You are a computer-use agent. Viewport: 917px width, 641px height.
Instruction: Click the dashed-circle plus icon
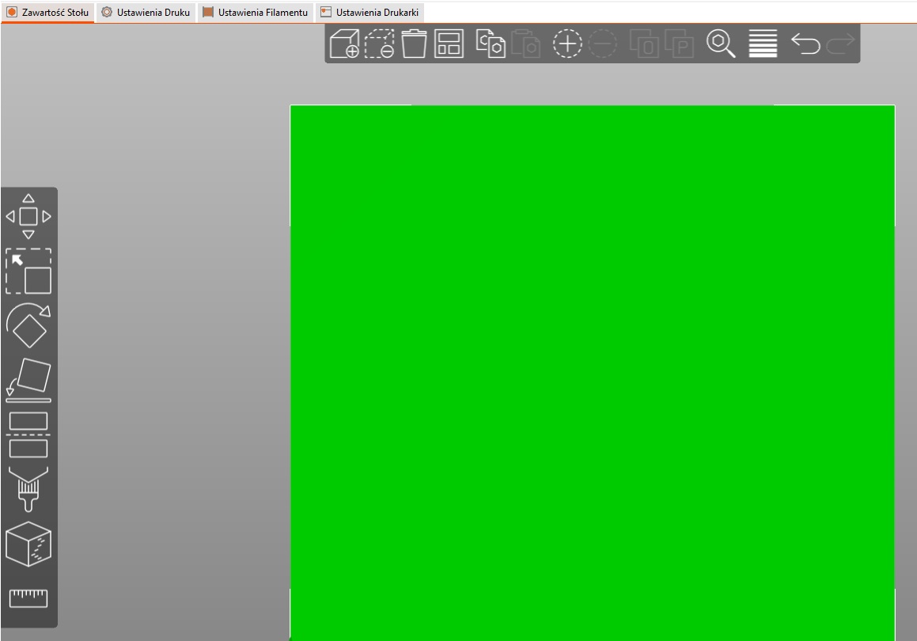(566, 44)
